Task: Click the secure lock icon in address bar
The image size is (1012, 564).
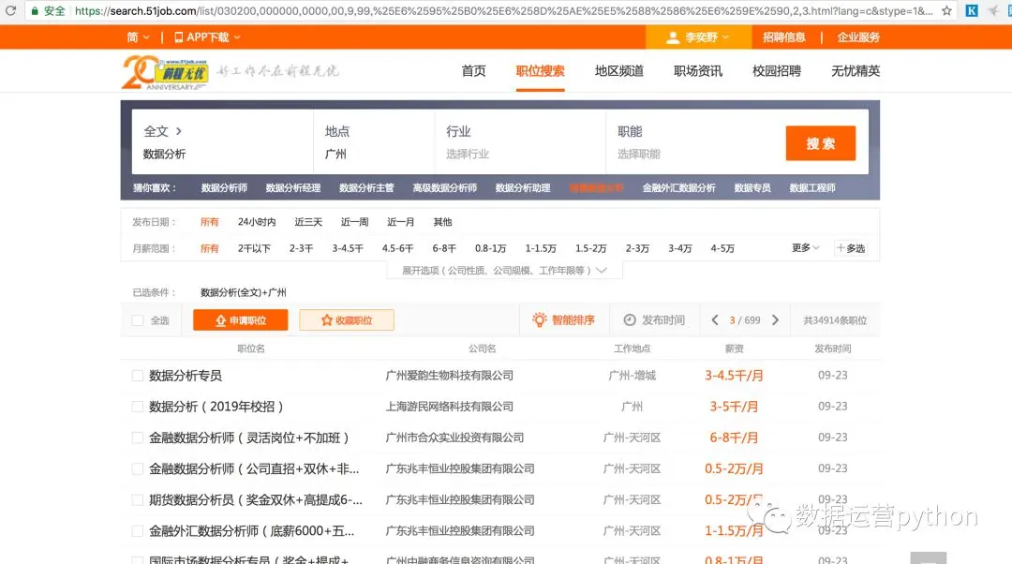Action: [35, 11]
